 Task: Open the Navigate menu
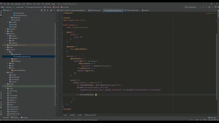click(18, 4)
